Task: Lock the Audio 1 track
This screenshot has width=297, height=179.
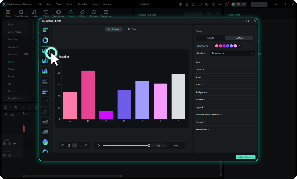Action: tap(5, 156)
